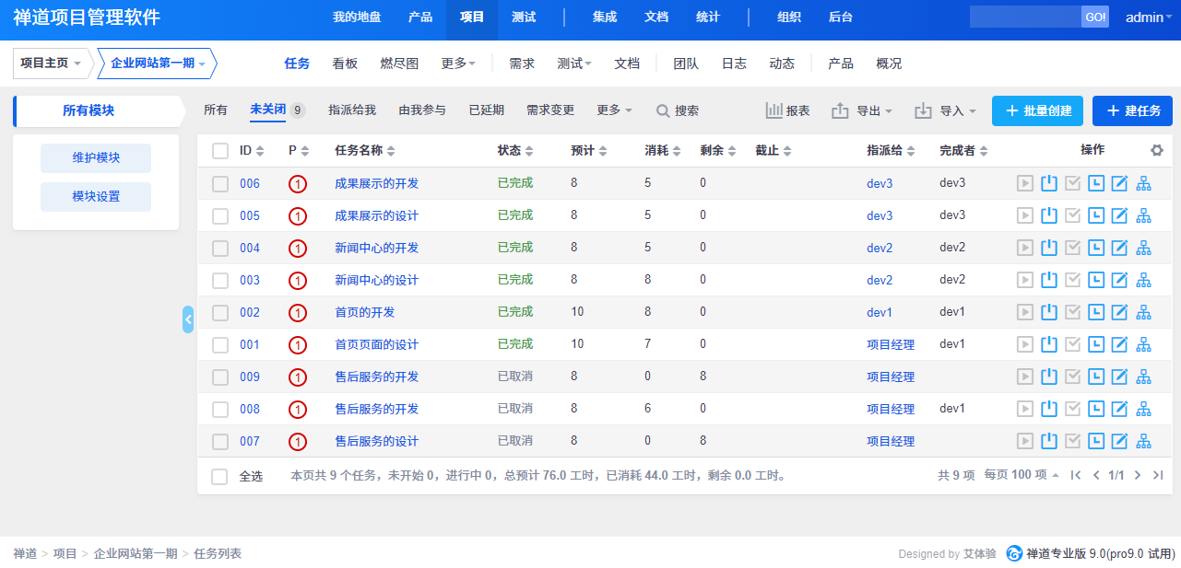Viewport: 1181px width, 568px height.
Task: Edit task 005 via the pencil icon
Action: pos(1120,215)
